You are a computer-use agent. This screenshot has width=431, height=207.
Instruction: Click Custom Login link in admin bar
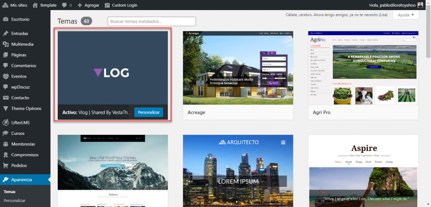click(x=125, y=5)
